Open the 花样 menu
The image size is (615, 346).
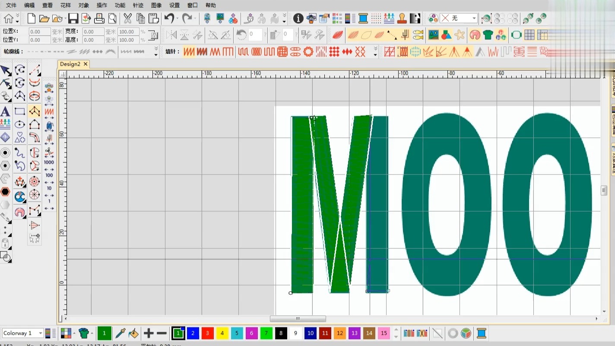(x=66, y=5)
